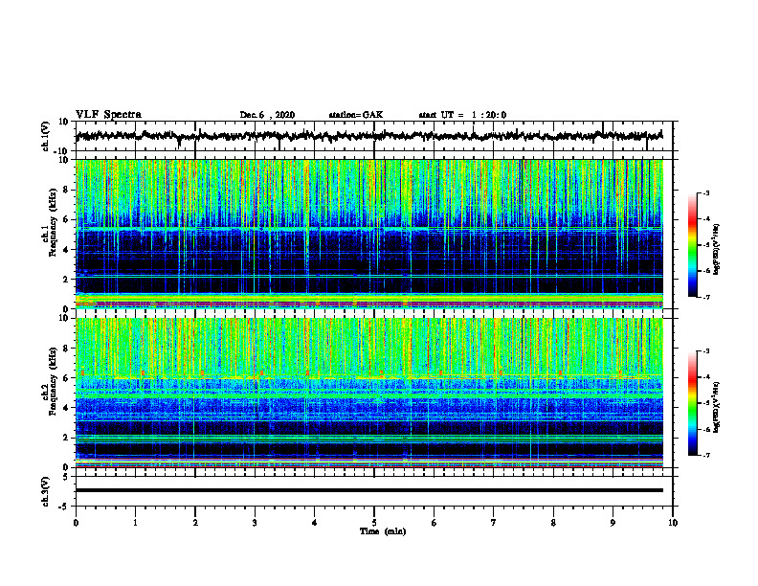Click the -7 tick on ch.1 colorbar

[705, 297]
